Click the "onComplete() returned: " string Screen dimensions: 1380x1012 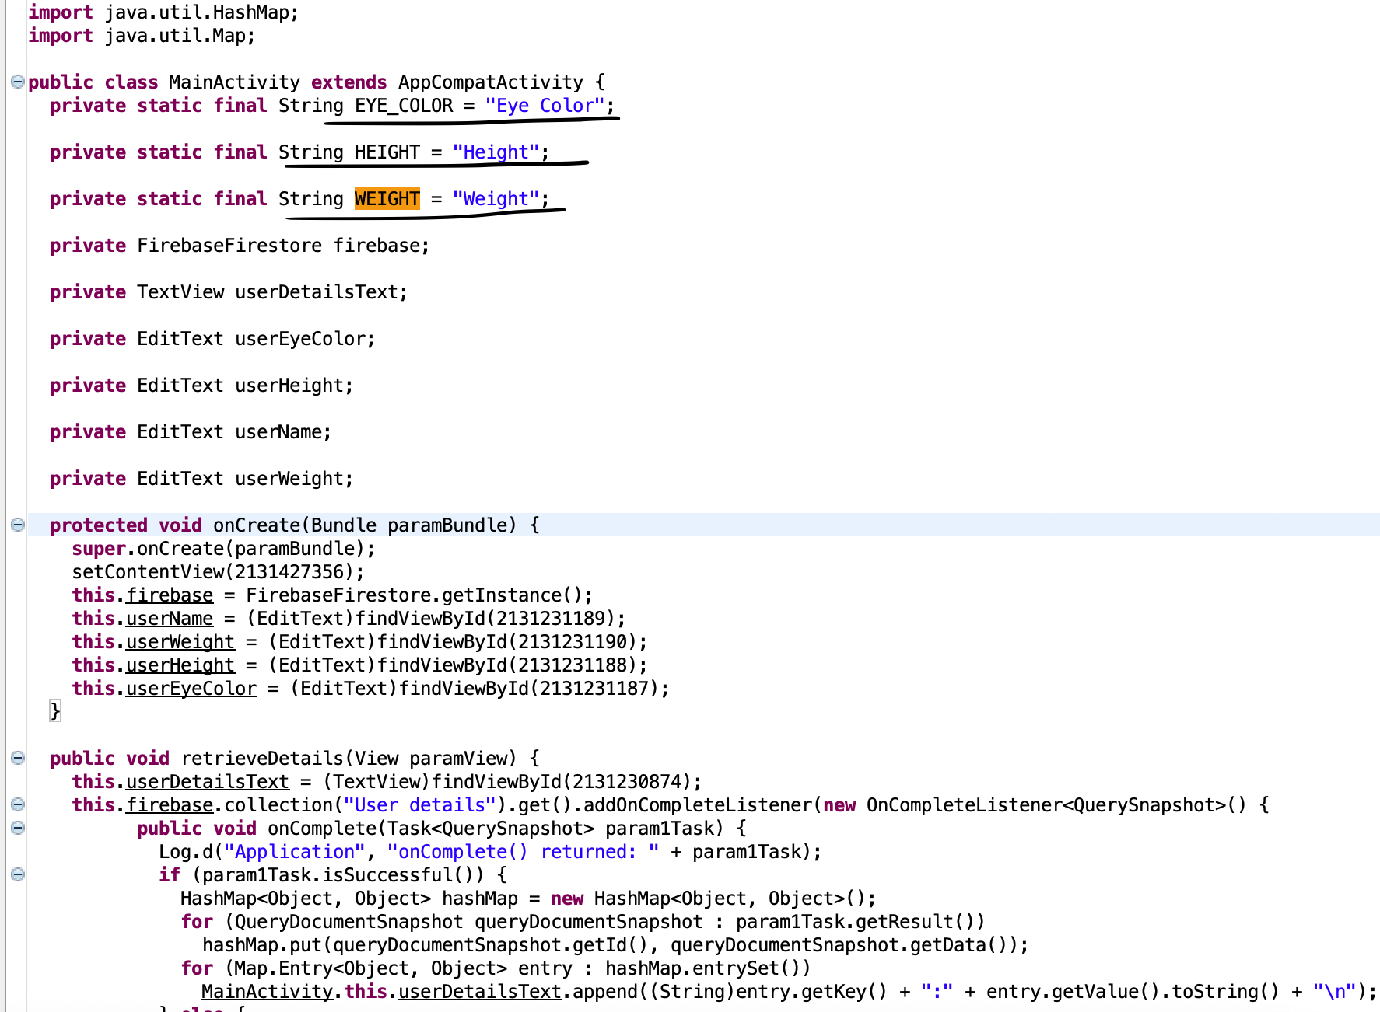[523, 852]
